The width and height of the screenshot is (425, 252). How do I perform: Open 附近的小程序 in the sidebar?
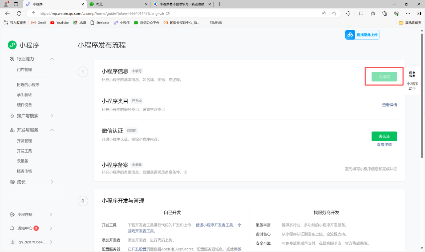[x=28, y=85]
